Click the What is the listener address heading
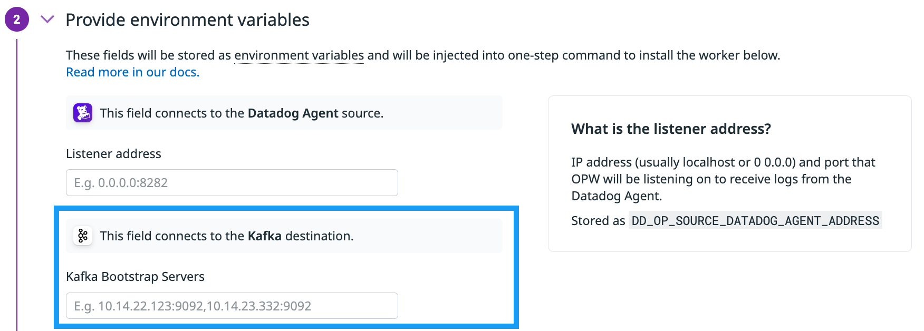 (x=671, y=129)
